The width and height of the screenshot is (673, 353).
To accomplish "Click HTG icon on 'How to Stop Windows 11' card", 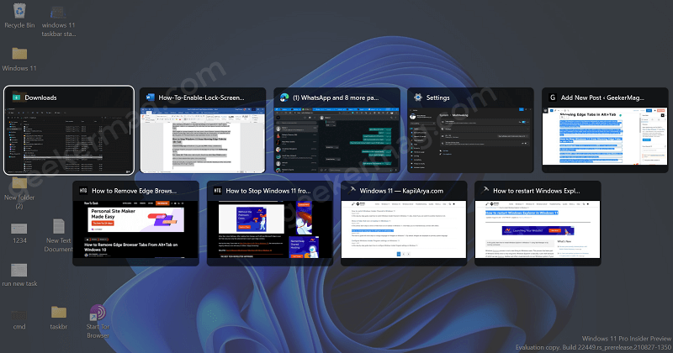I will [218, 191].
